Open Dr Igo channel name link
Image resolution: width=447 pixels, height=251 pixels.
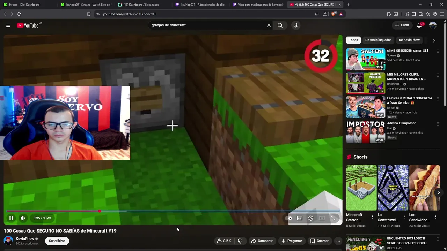tap(391, 108)
